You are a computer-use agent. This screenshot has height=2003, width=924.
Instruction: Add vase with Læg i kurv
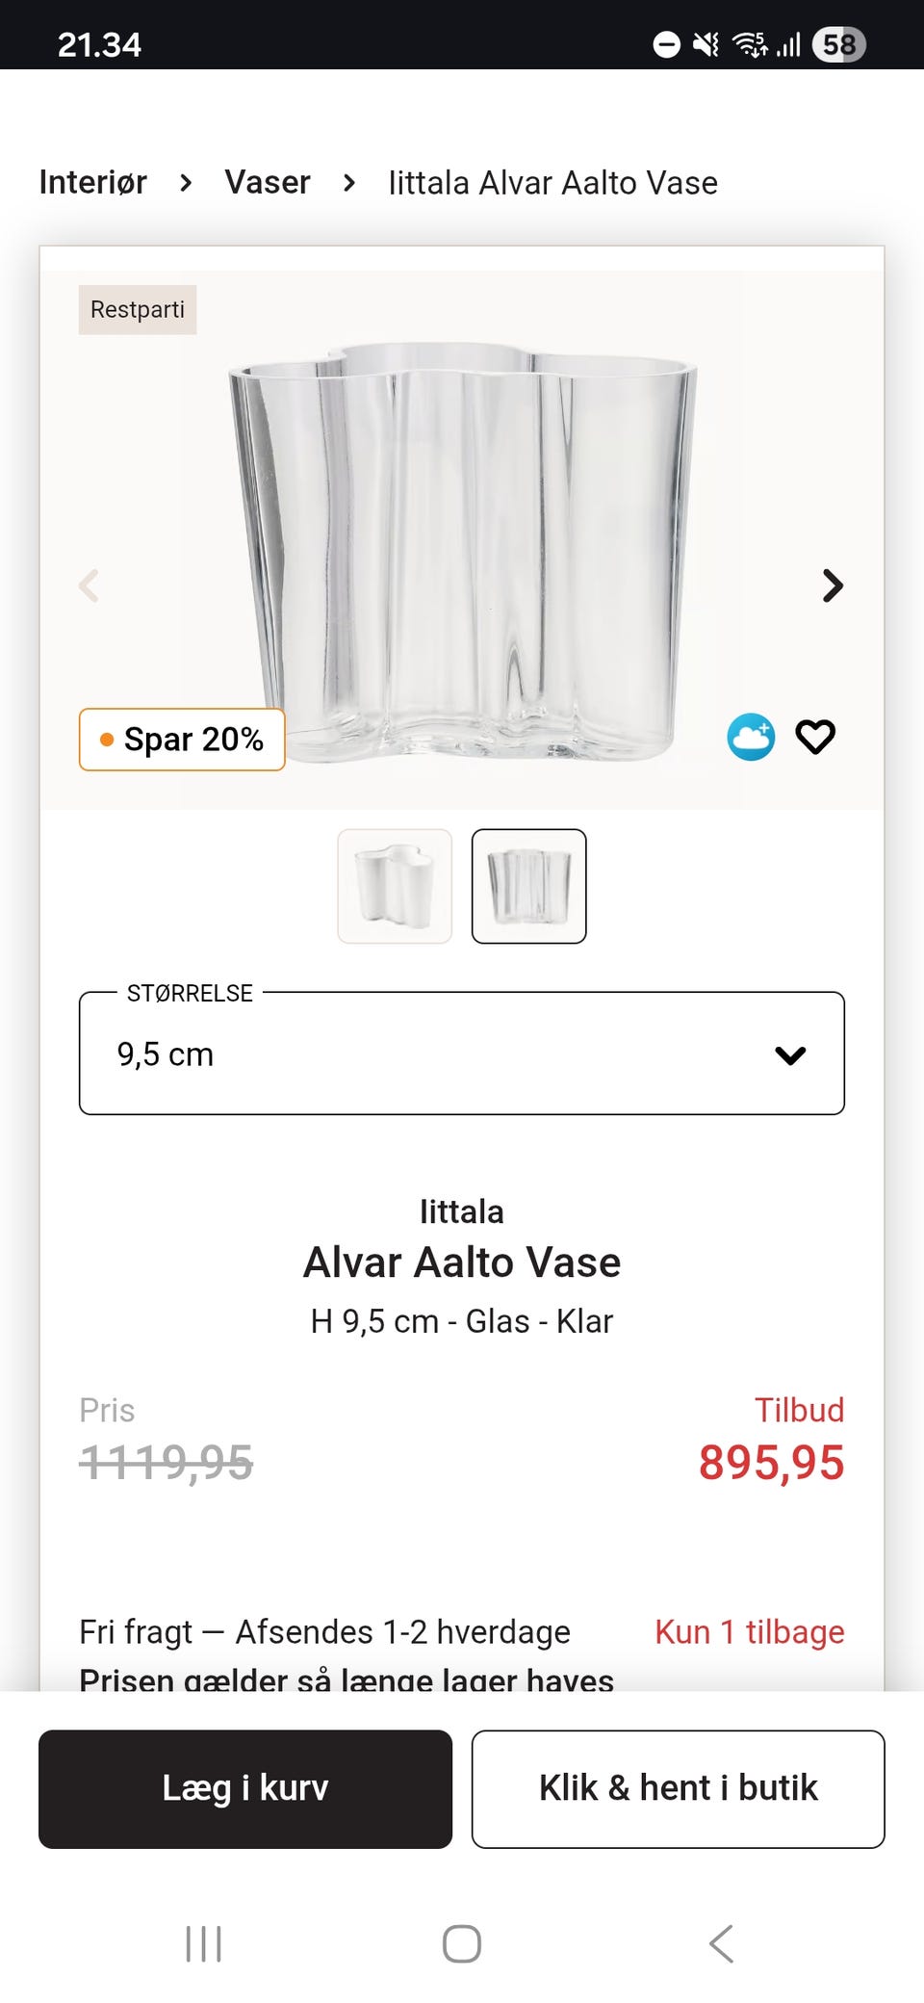coord(245,1788)
